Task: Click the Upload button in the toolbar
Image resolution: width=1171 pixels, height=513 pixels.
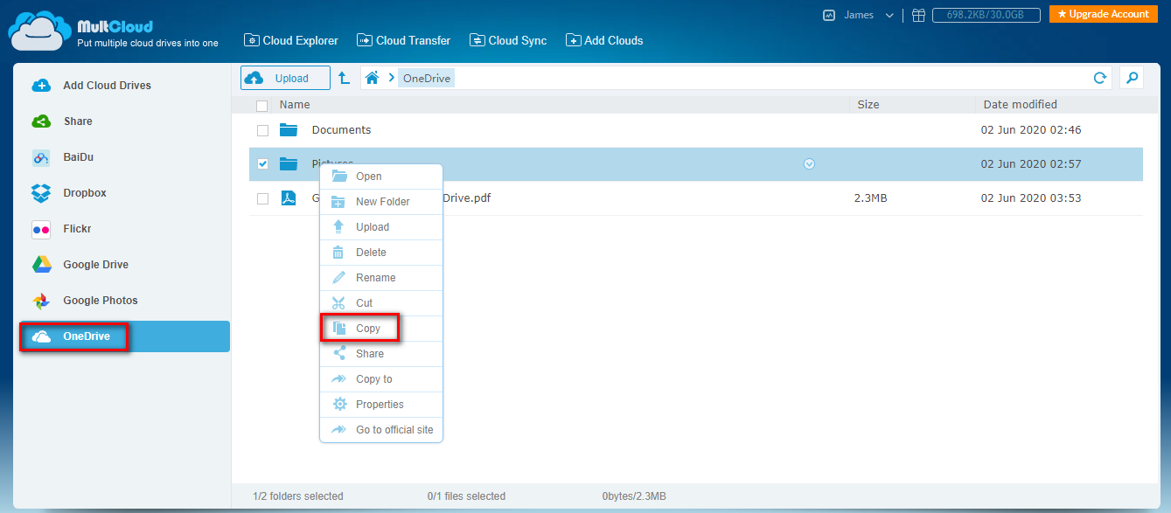Action: (x=285, y=78)
